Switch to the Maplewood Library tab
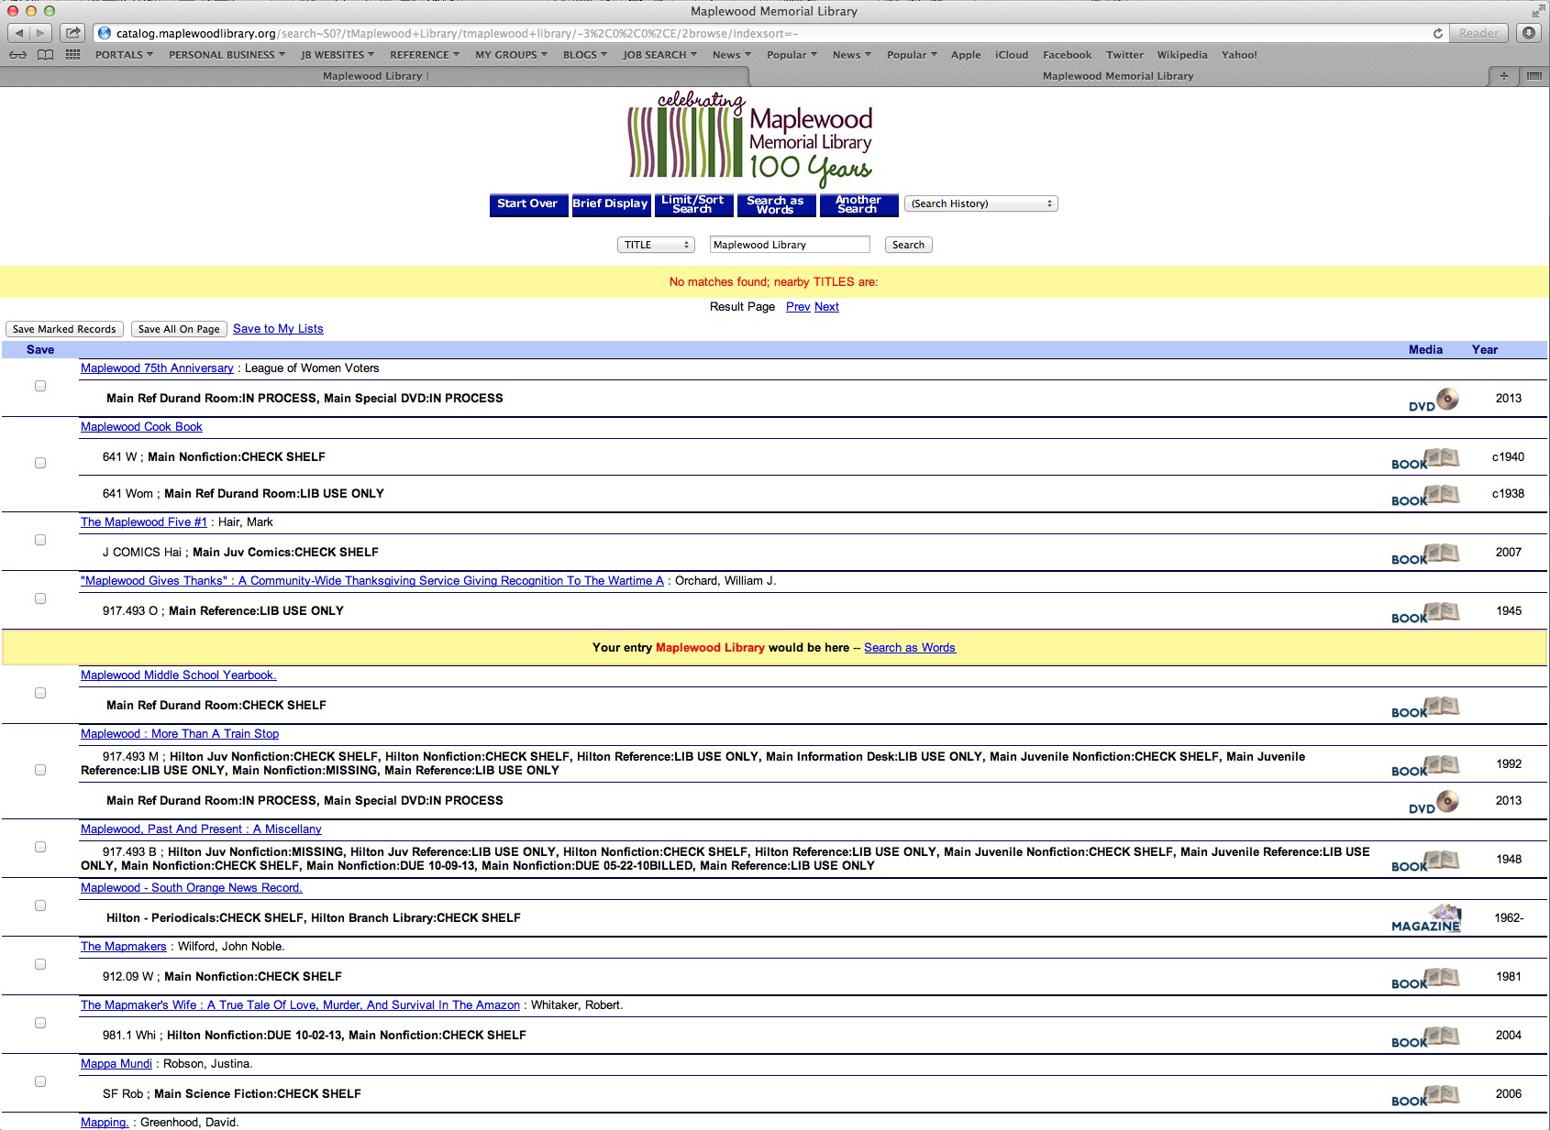Screen dimensions: 1550x1130 coord(372,76)
